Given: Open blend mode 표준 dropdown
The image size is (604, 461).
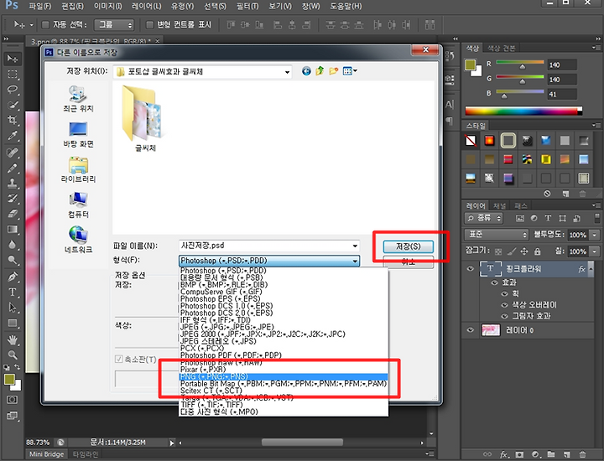Looking at the screenshot, I should (496, 234).
